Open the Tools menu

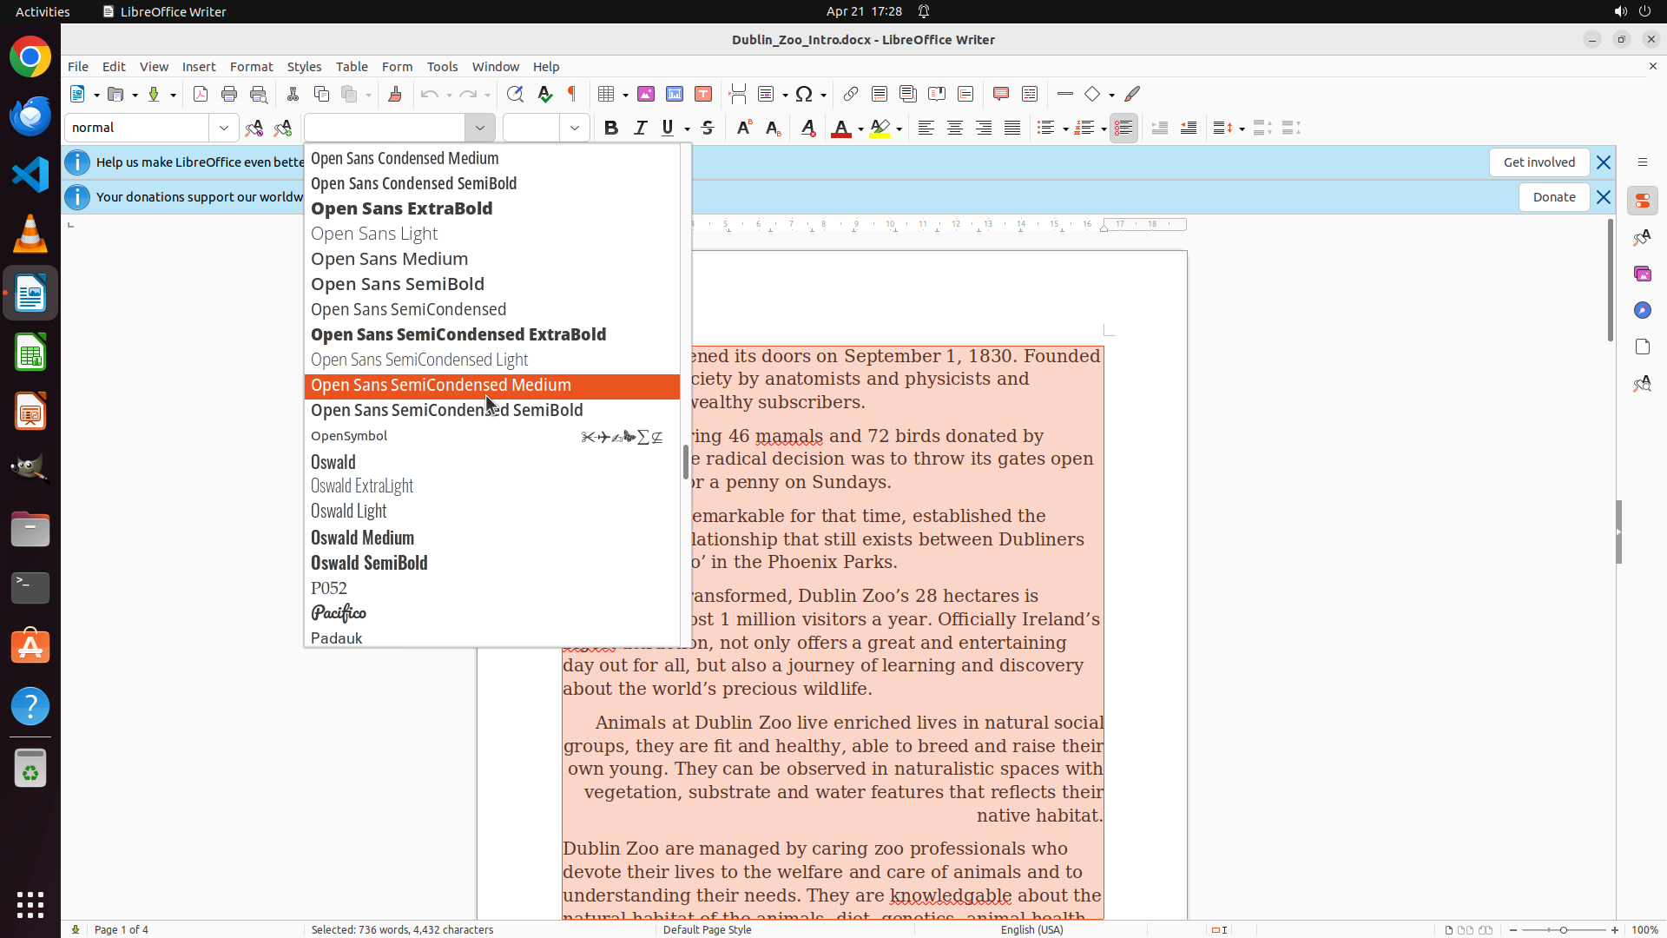point(442,67)
